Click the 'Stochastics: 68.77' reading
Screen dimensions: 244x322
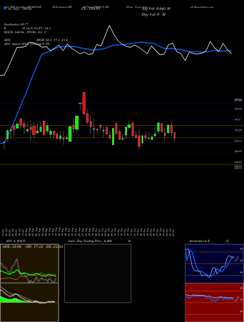[x=16, y=24]
